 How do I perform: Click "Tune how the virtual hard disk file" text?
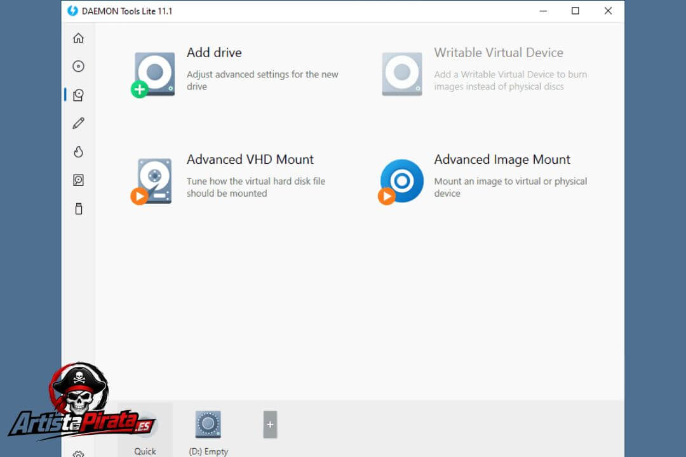click(255, 181)
